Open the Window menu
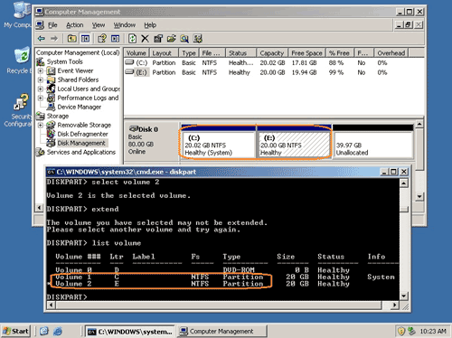Image resolution: width=452 pixels, height=338 pixels. [x=125, y=25]
